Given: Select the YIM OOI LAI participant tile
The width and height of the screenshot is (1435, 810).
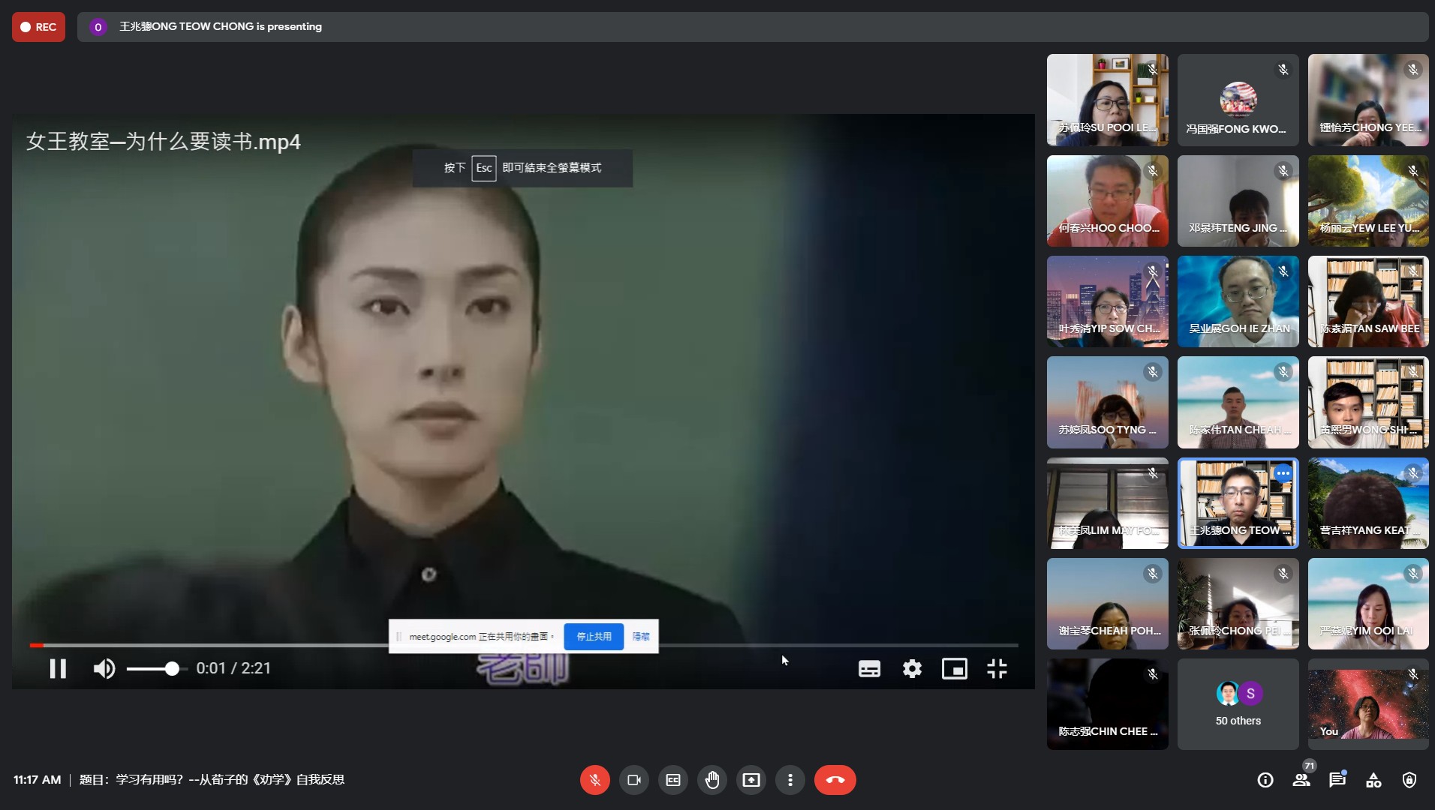Looking at the screenshot, I should point(1368,604).
